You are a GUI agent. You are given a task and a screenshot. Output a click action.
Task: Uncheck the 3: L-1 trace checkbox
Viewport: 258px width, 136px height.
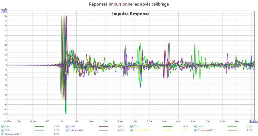[x=3, y=126]
